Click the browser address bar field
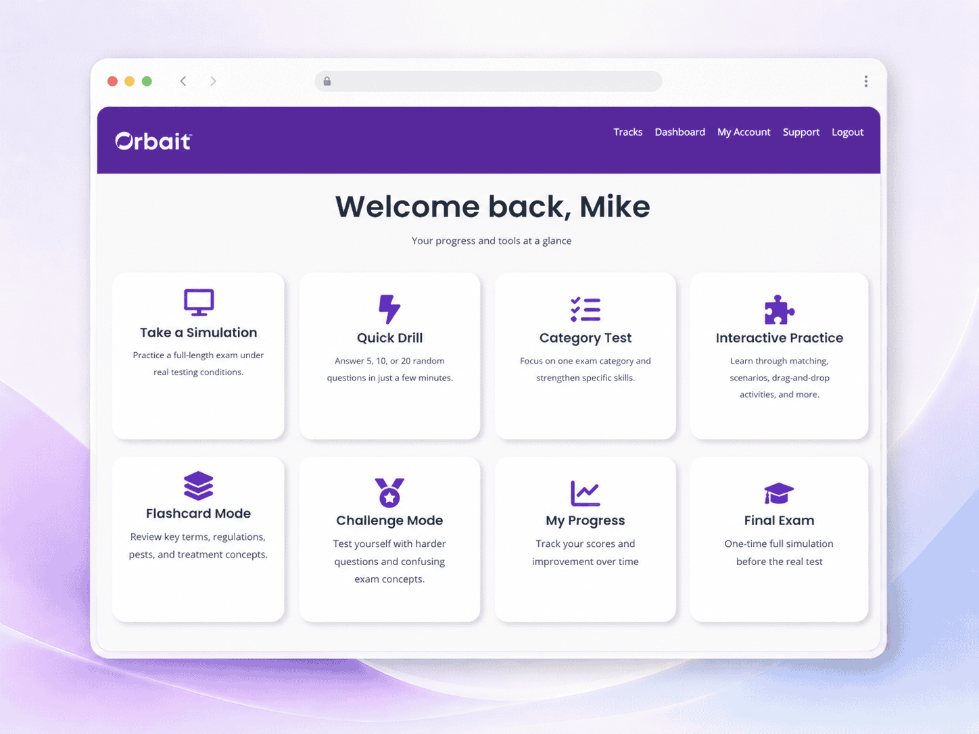979x734 pixels. (488, 81)
